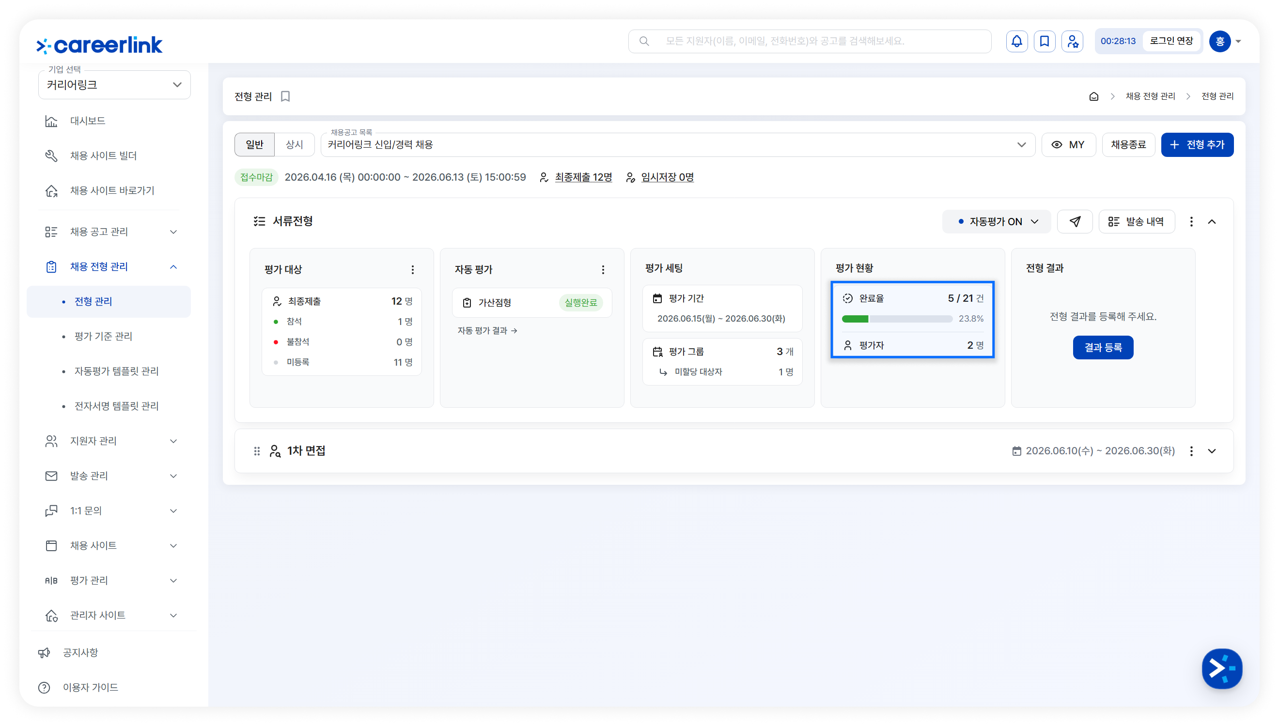1279x726 pixels.
Task: Open the 자동평가 ON dropdown
Action: click(996, 221)
